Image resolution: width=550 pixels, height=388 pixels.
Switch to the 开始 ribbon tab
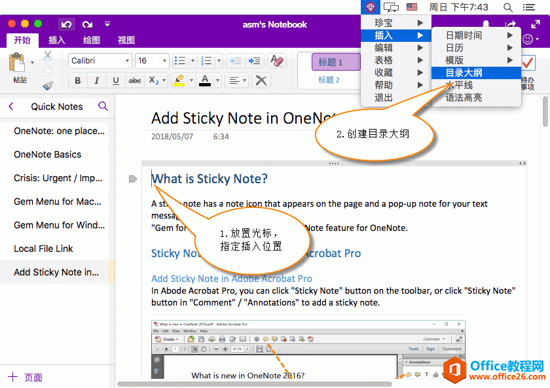click(x=22, y=40)
